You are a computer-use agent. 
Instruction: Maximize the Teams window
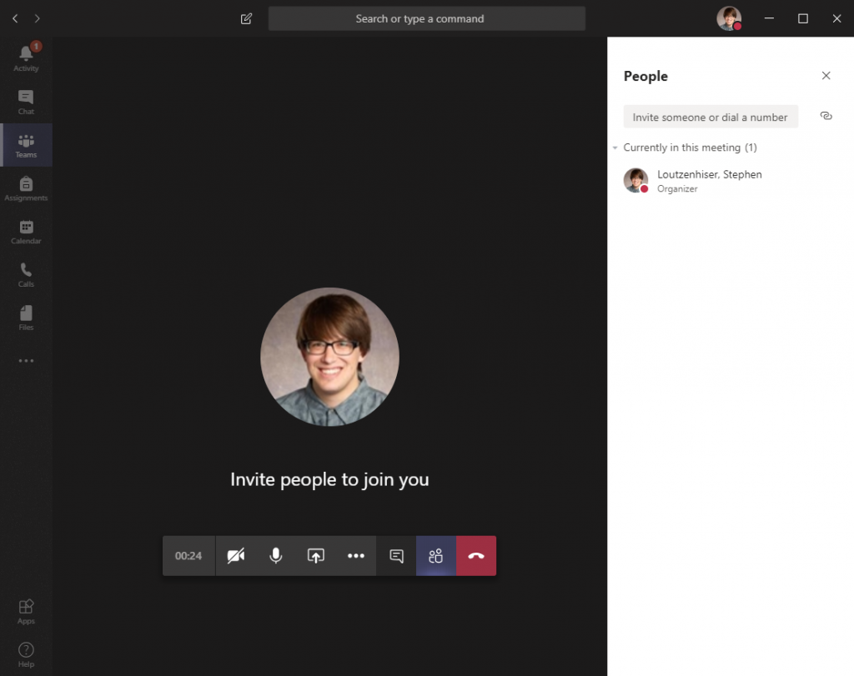coord(803,18)
